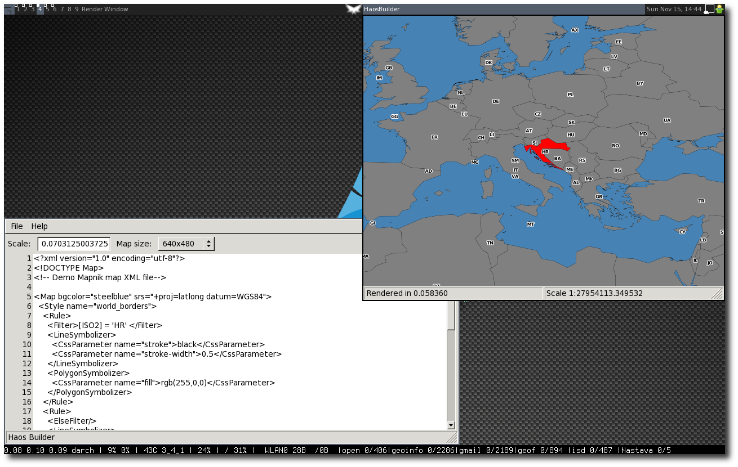Click the scrollbar down arrow in editor

451,425
